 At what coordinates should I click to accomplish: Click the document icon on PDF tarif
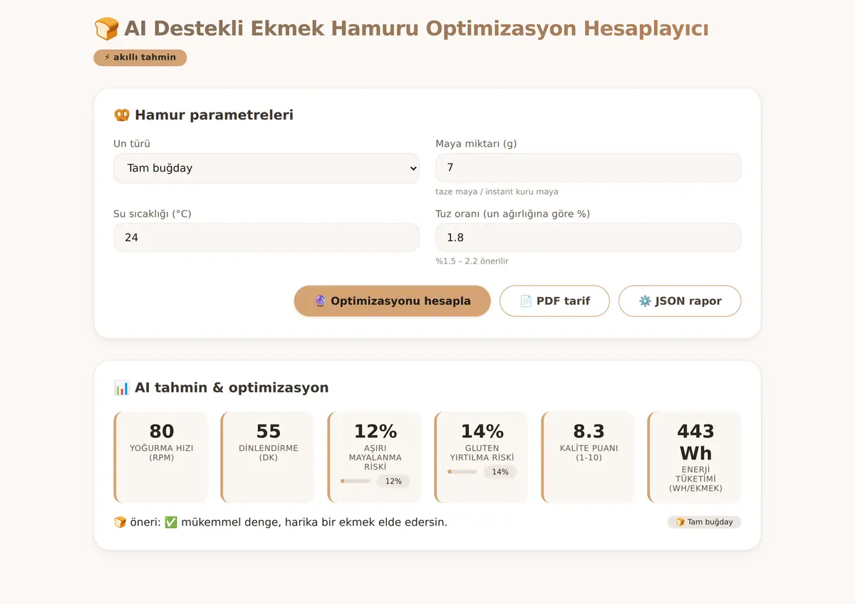(526, 301)
